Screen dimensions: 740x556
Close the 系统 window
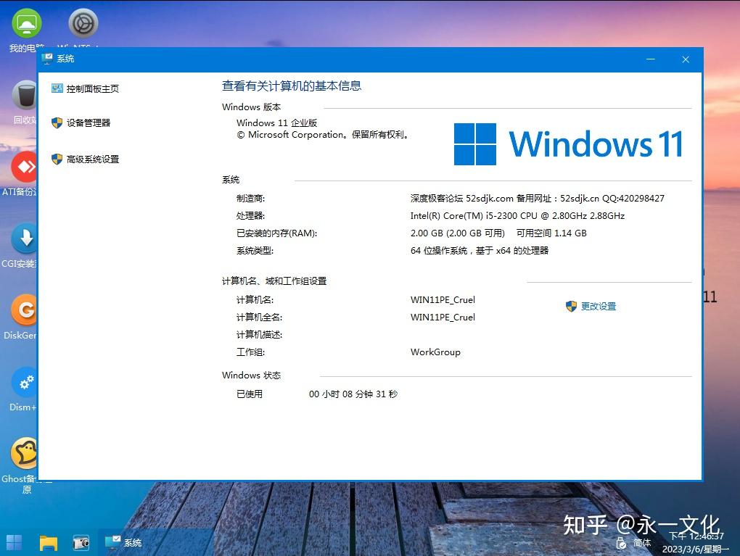(686, 59)
